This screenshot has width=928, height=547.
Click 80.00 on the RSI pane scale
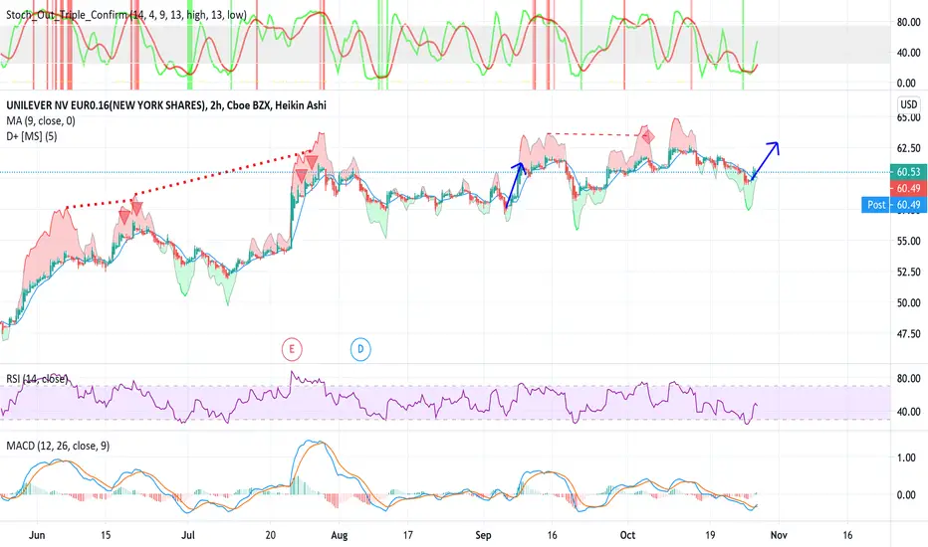coord(908,379)
